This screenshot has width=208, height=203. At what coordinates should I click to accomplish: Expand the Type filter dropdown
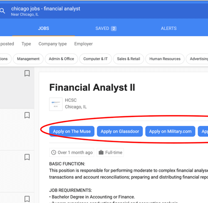click(x=26, y=44)
